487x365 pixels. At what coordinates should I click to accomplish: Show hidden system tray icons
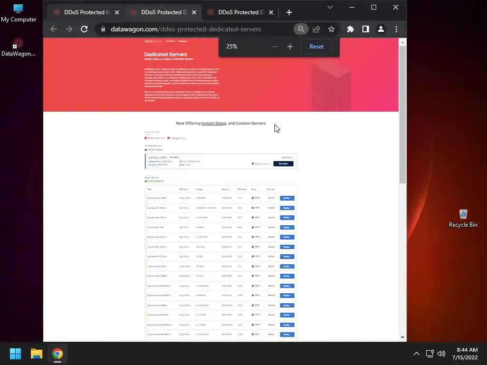point(417,354)
